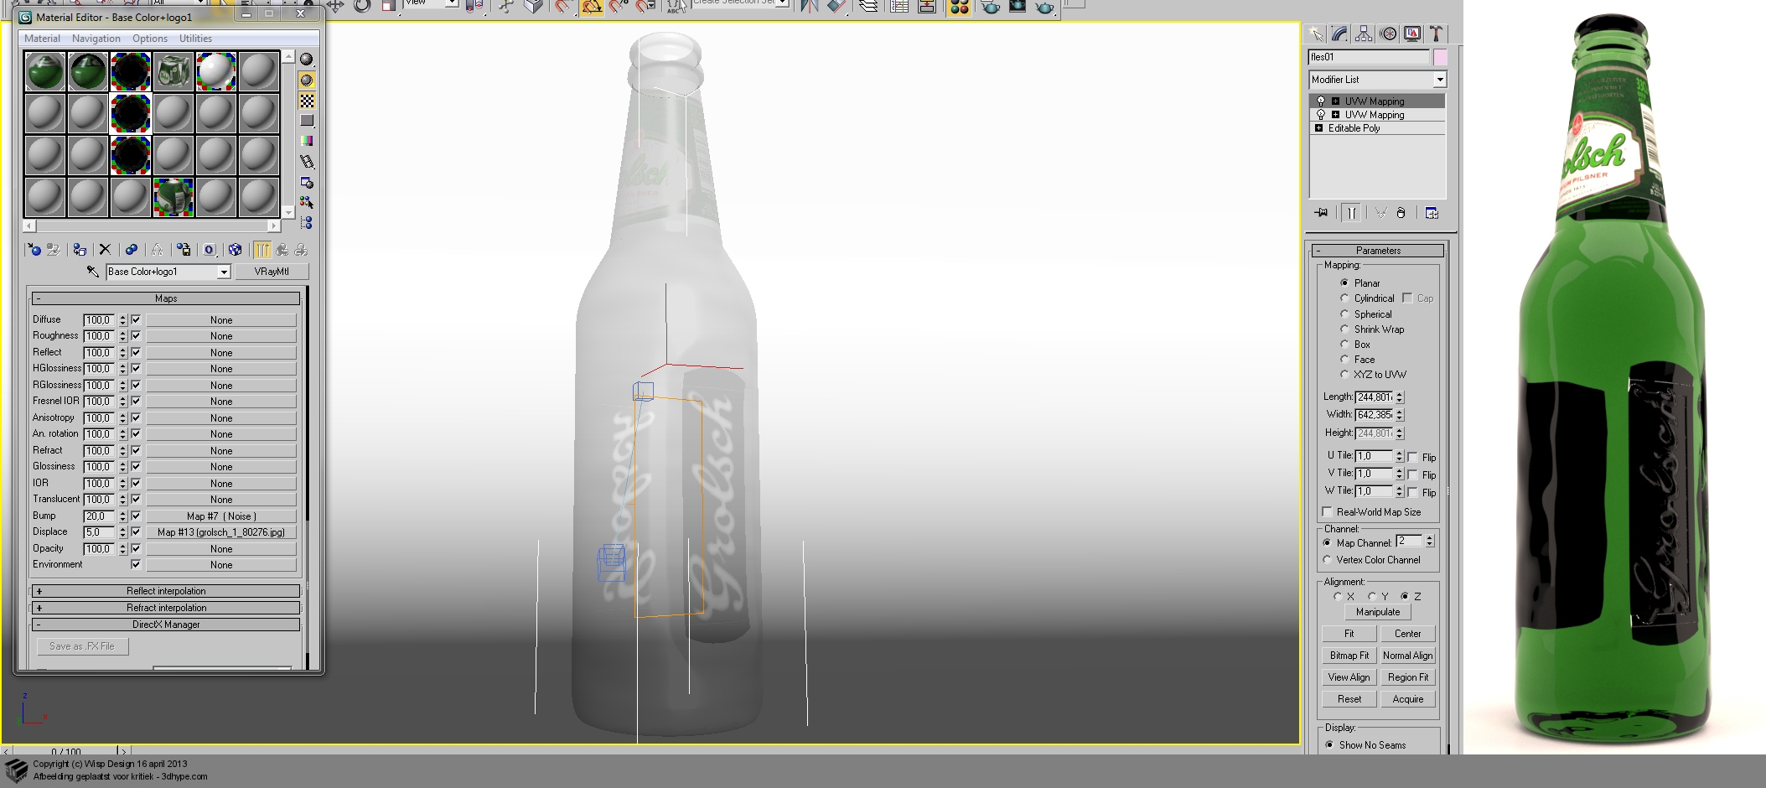
Task: Open the Motion panel tab
Action: click(1388, 34)
